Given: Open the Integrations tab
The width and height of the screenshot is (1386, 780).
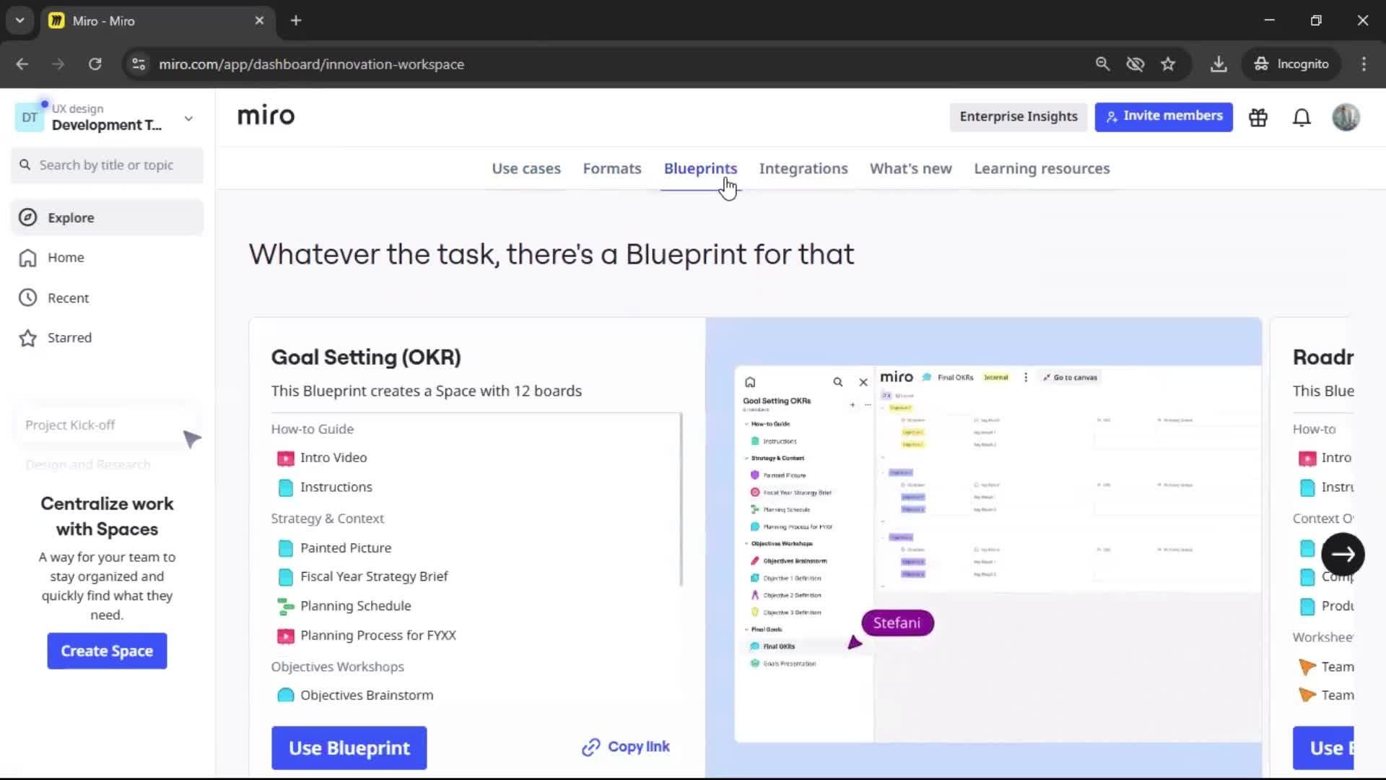Looking at the screenshot, I should [x=803, y=168].
